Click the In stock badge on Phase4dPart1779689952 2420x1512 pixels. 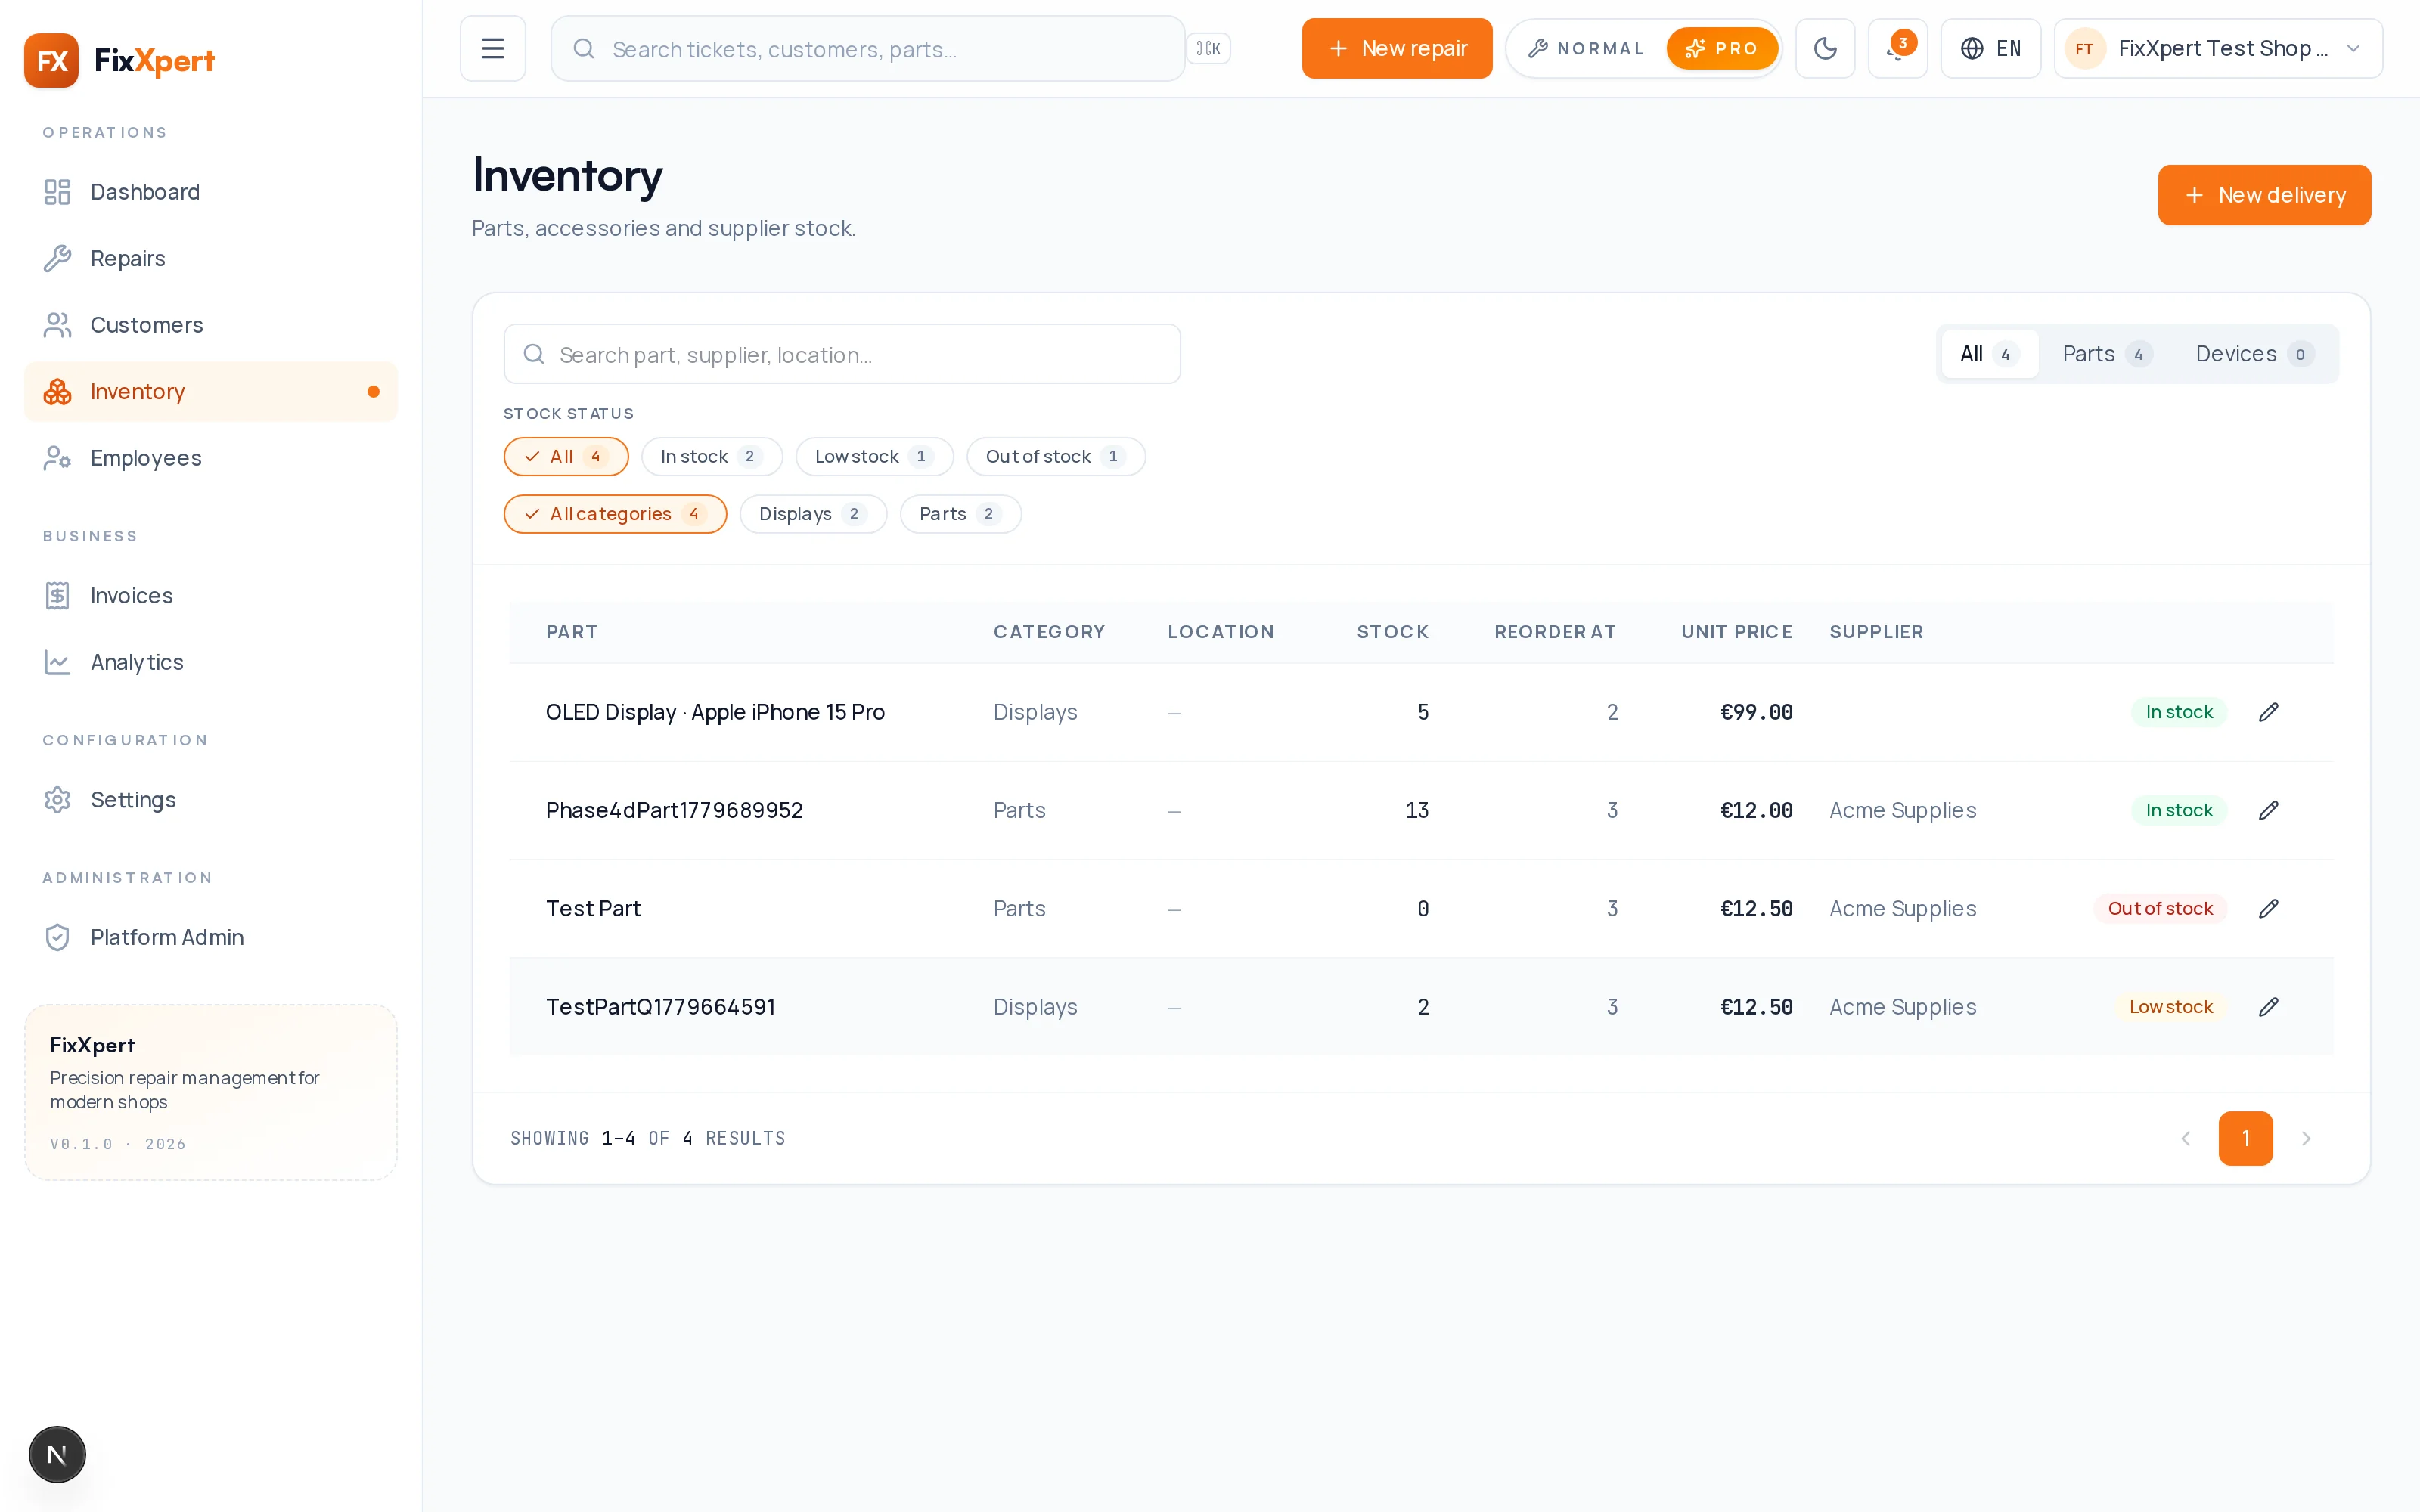point(2179,810)
